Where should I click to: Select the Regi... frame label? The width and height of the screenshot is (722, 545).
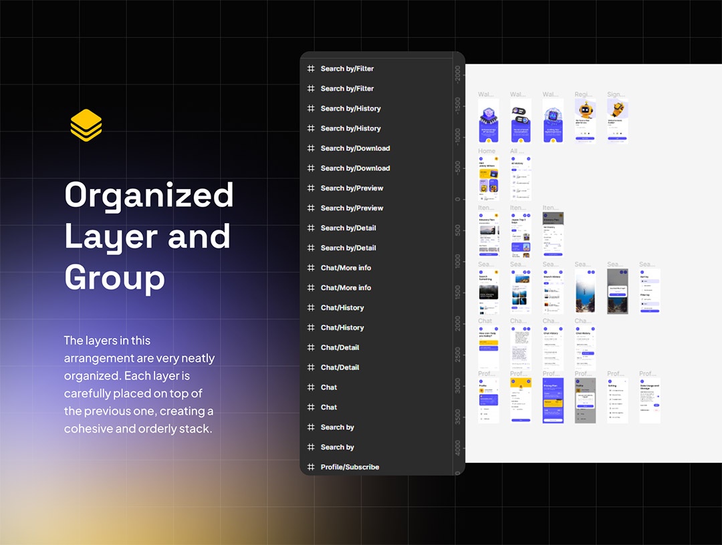coord(584,95)
